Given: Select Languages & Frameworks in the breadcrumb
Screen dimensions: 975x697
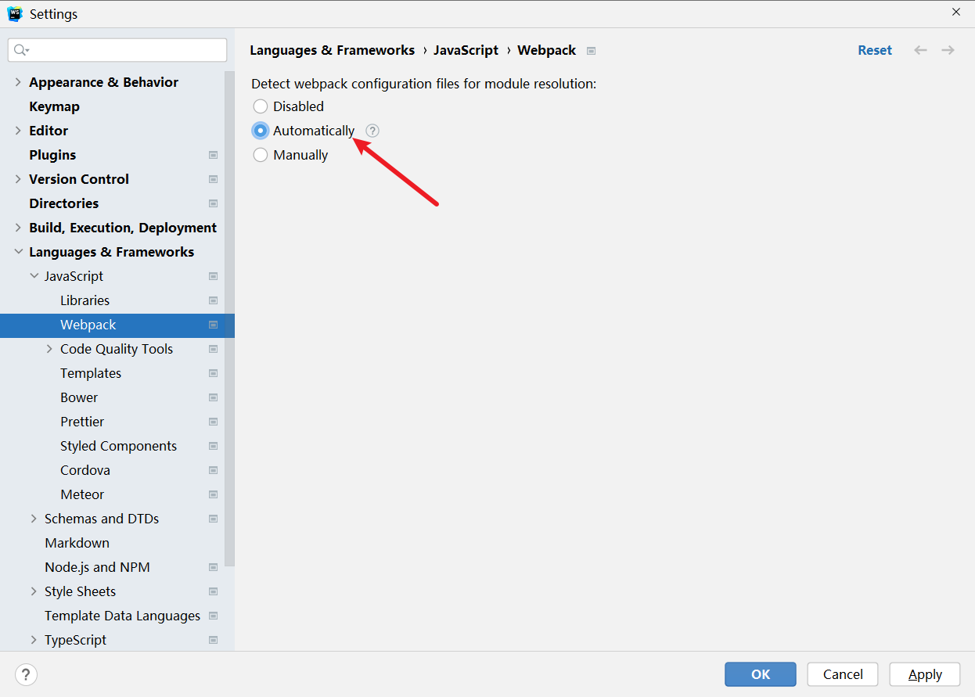Looking at the screenshot, I should [x=332, y=50].
